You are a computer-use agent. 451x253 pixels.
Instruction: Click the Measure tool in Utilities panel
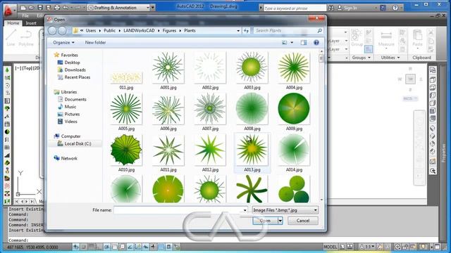386,39
